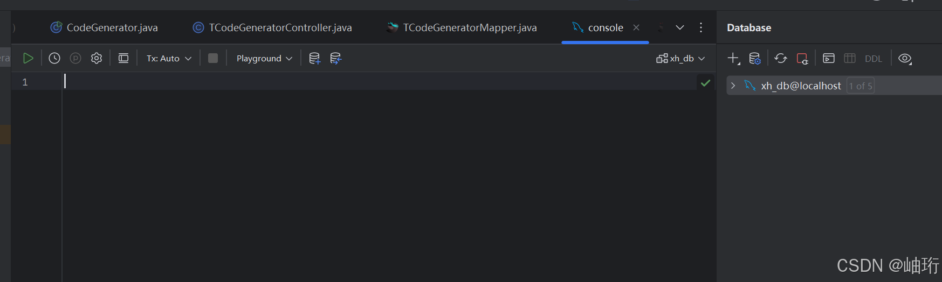Run the query with the Execute button
Viewport: 942px width, 282px height.
coord(28,58)
